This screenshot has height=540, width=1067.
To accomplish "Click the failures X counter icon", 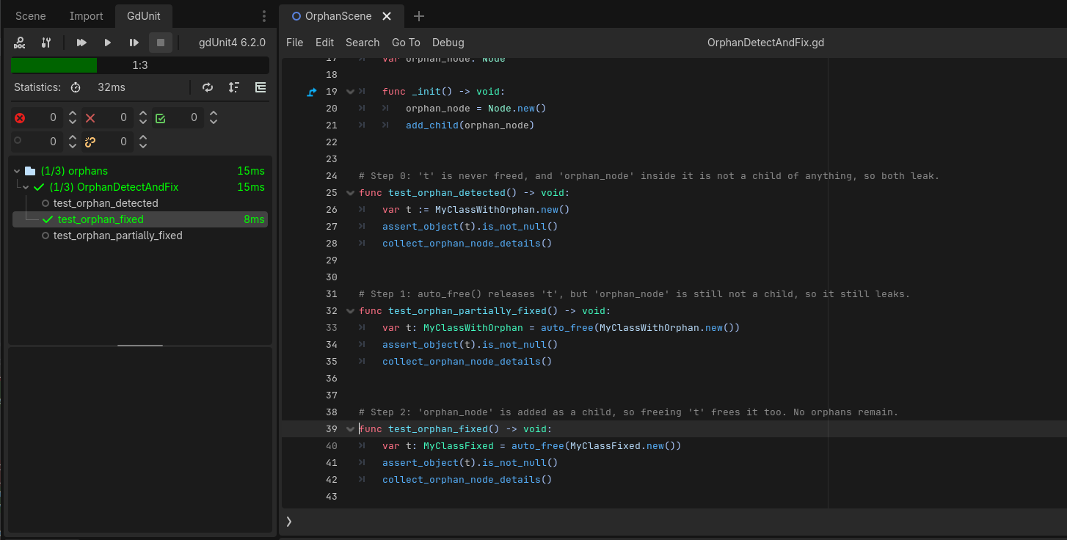I will click(x=90, y=118).
